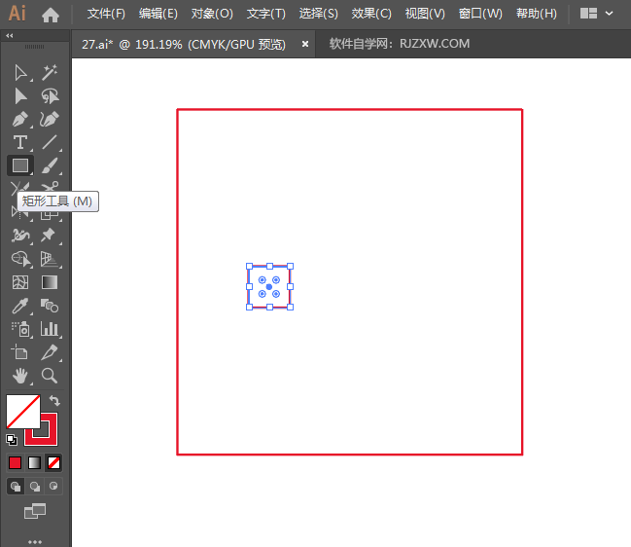
Task: Open the 窗口(W) menu
Action: [480, 14]
